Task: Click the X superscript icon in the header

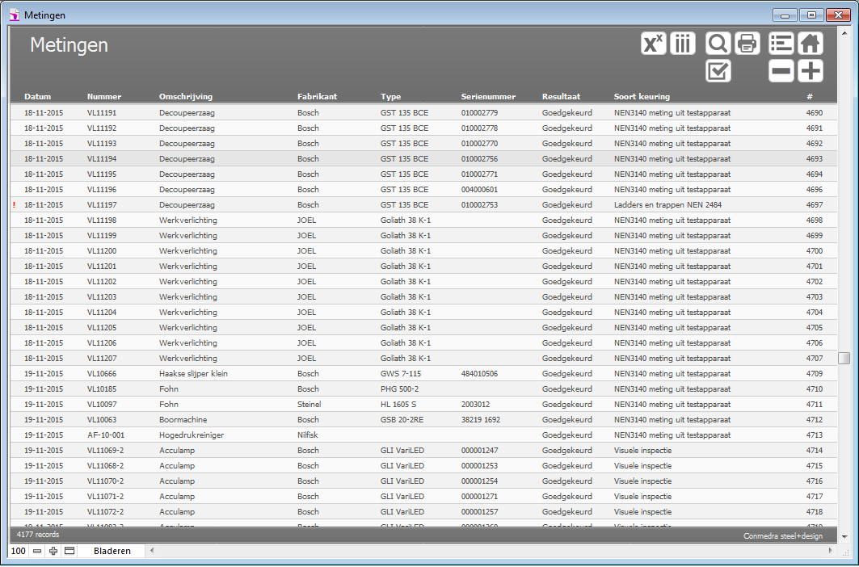Action: pos(653,44)
